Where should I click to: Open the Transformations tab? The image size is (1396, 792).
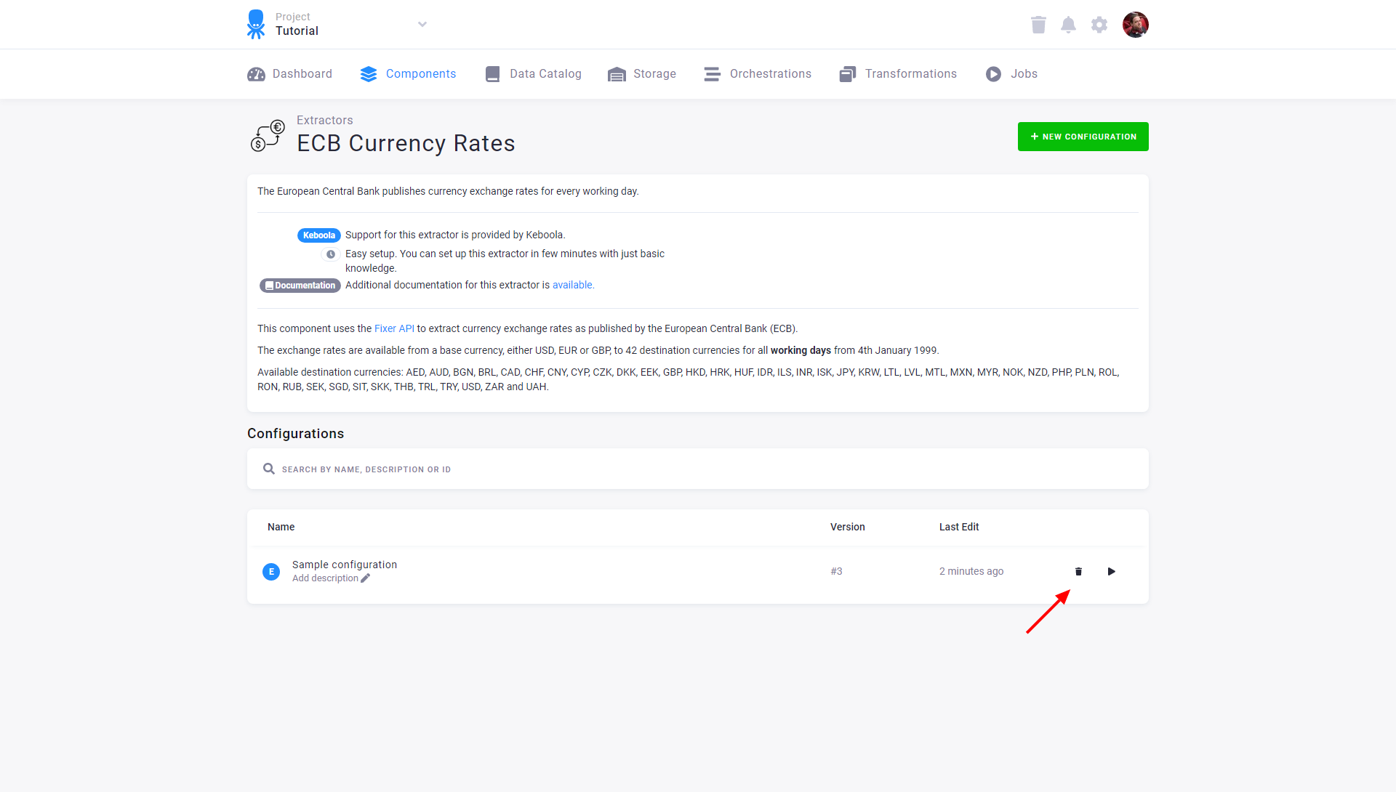coord(898,74)
